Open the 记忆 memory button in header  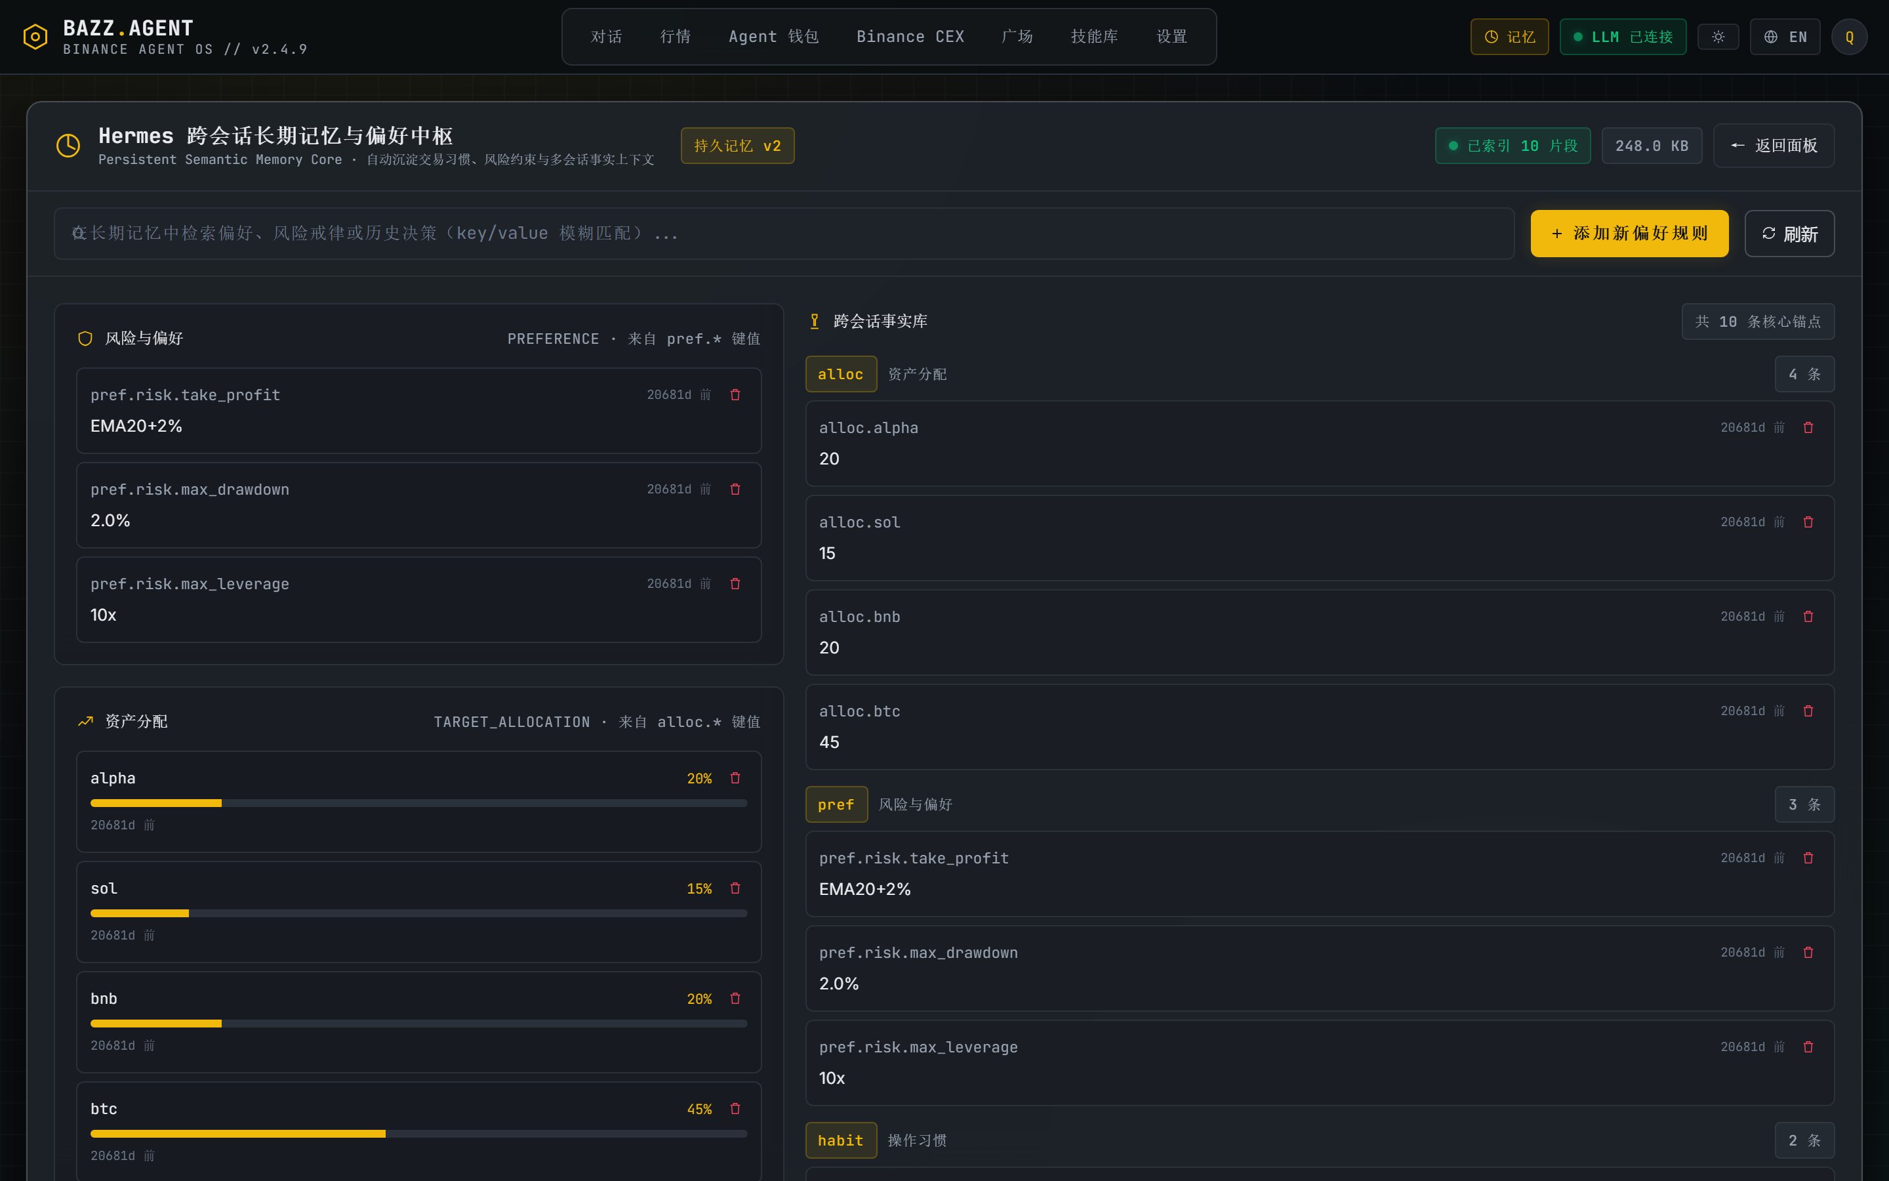click(x=1510, y=37)
